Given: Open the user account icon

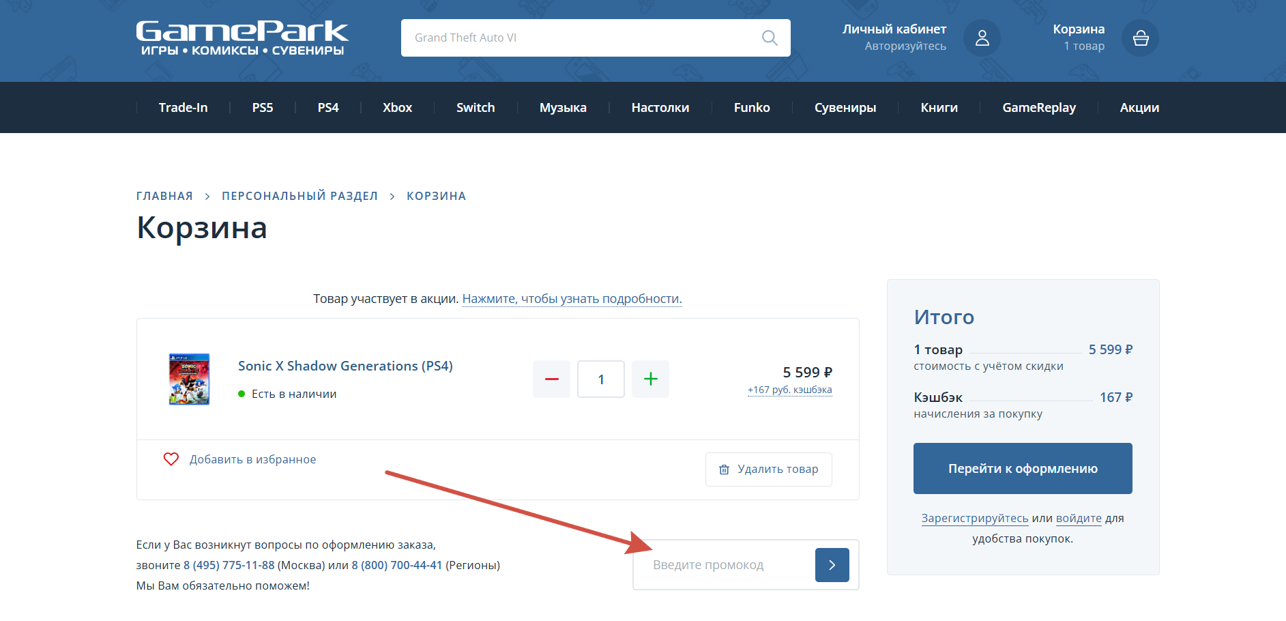Looking at the screenshot, I should click(x=982, y=38).
